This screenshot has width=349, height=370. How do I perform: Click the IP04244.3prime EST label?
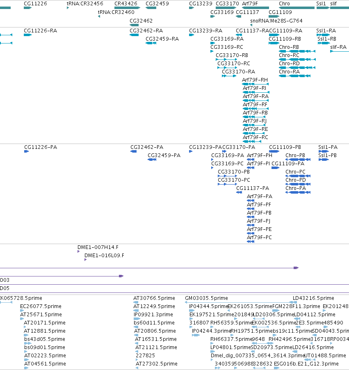tap(211, 331)
